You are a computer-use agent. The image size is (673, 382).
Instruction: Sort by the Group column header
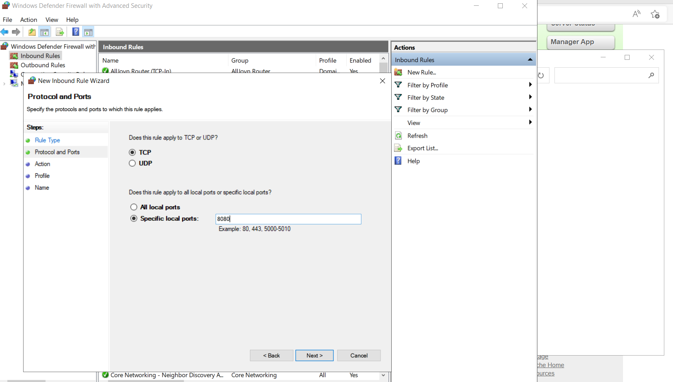coord(271,60)
